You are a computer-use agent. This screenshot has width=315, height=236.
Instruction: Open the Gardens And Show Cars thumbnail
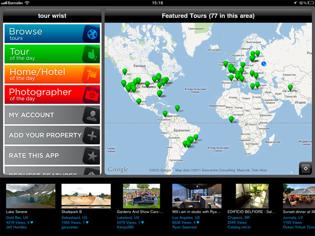click(x=141, y=196)
